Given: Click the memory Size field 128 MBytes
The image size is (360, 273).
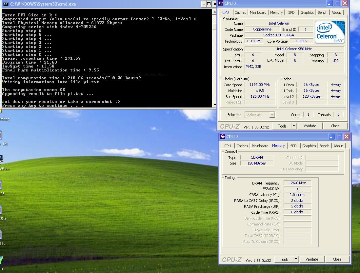Looking at the screenshot, I should point(257,163).
